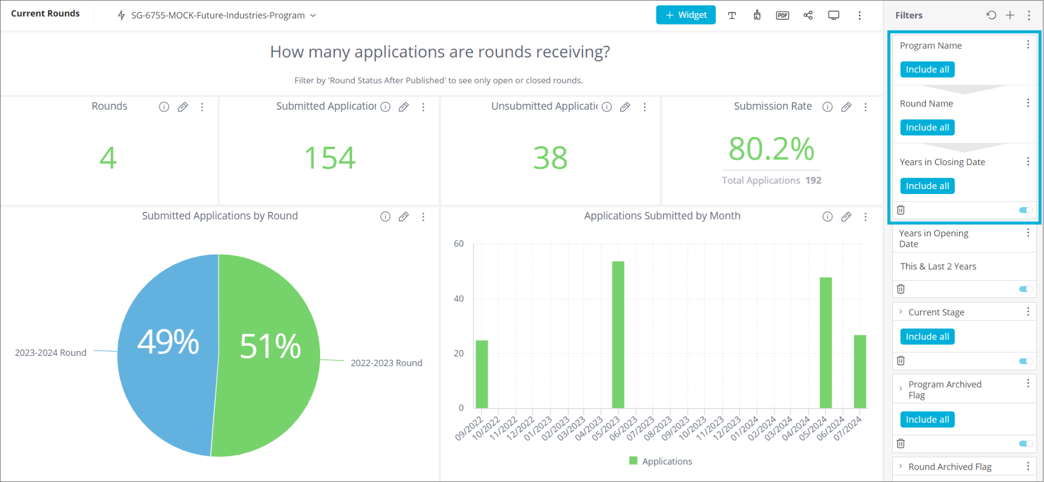Open the SG-6755-MOCK-Future-Industries-Program dropdown
This screenshot has height=482, width=1044.
point(217,15)
